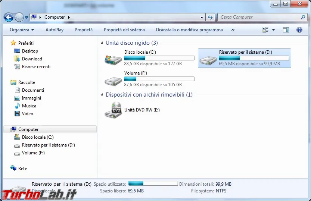
Task: Go back with the Back arrow button
Action: [x=9, y=18]
